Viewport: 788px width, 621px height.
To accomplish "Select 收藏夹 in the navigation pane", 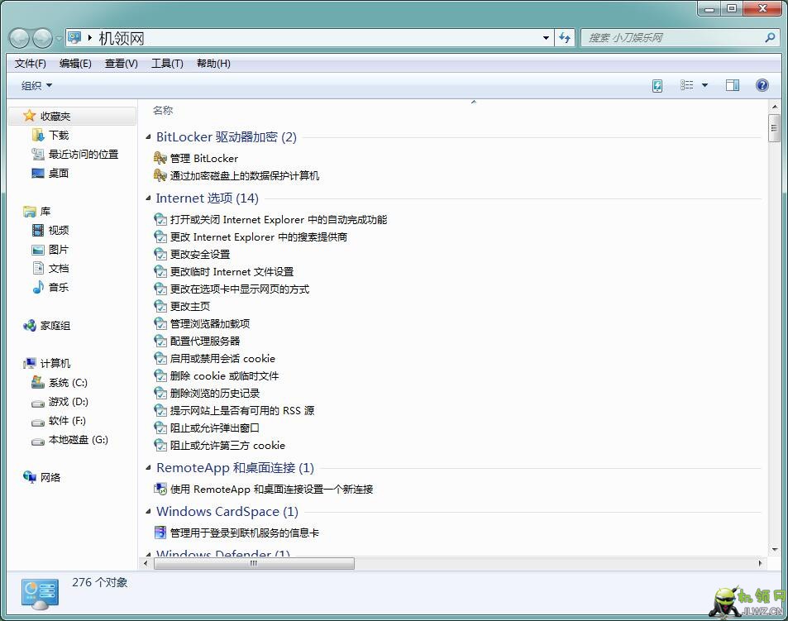I will (55, 116).
